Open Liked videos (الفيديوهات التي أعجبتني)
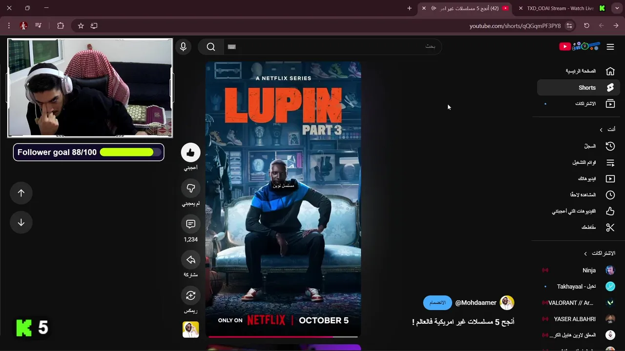The height and width of the screenshot is (351, 625). pyautogui.click(x=579, y=212)
